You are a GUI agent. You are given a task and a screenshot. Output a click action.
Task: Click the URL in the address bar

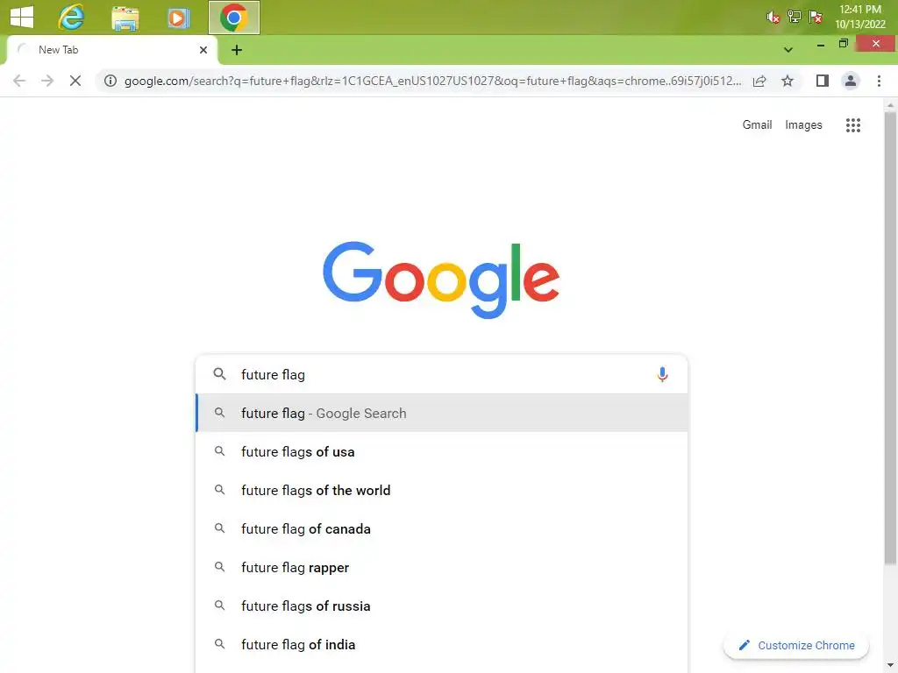click(432, 81)
